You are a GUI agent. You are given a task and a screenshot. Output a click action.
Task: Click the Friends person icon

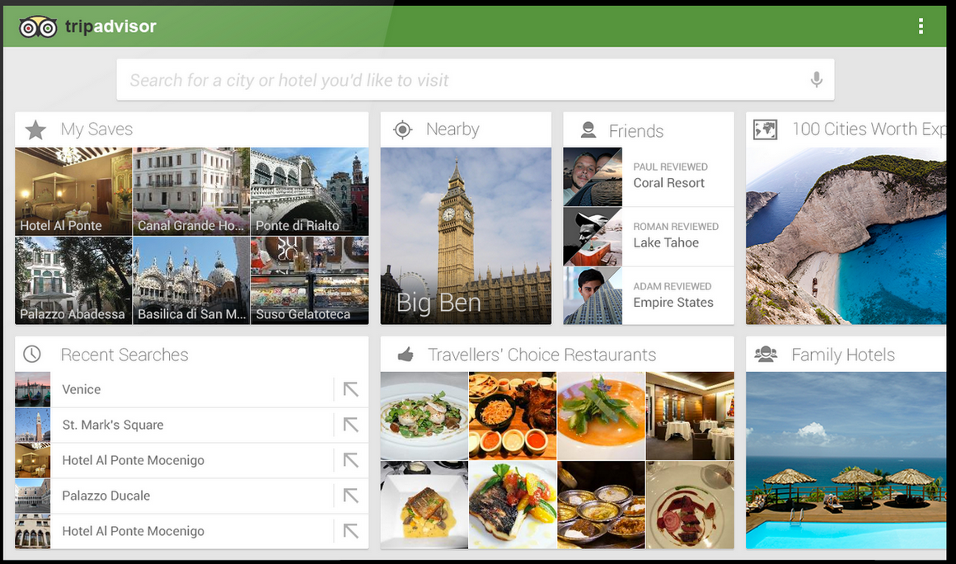[588, 130]
